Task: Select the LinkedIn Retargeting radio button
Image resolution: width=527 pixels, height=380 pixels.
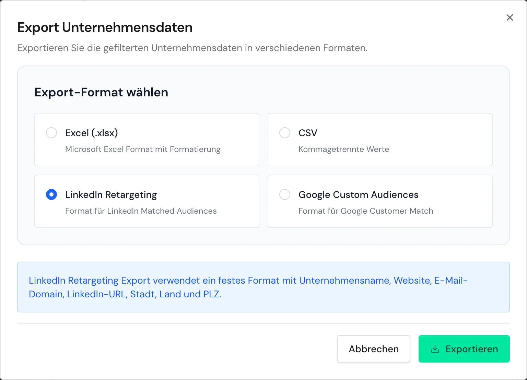Action: [x=51, y=194]
